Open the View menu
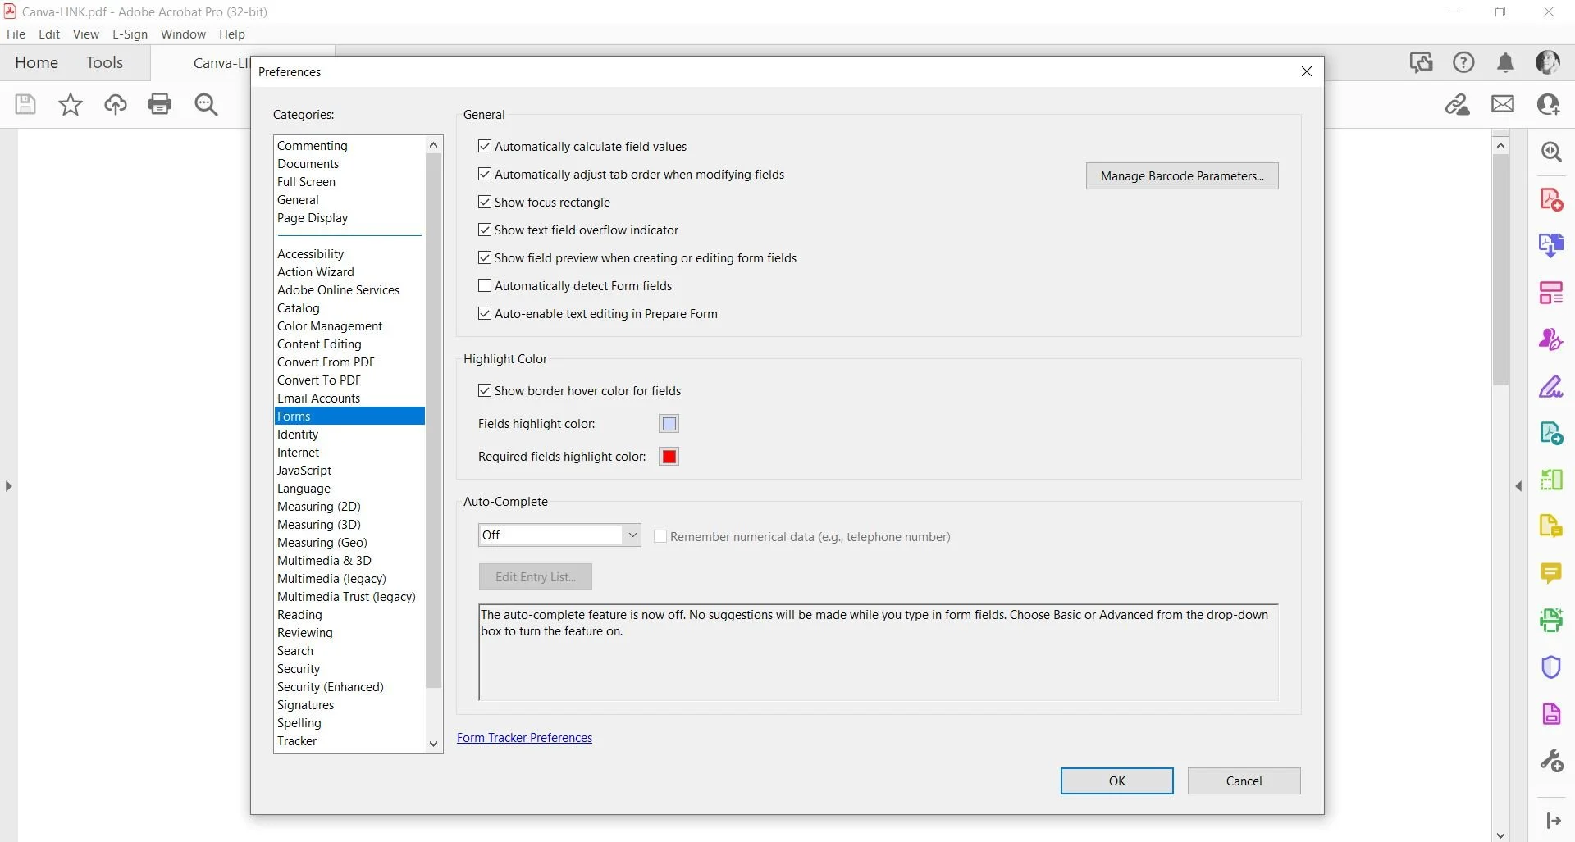 point(85,34)
